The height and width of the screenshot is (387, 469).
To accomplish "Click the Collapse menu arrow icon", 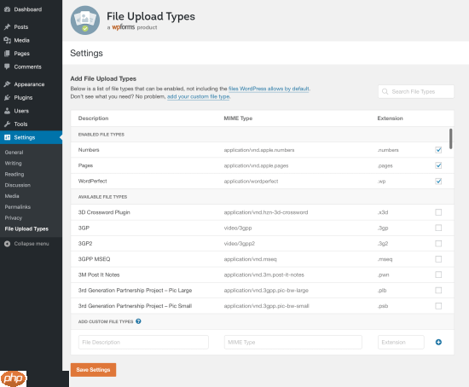I will [x=7, y=244].
